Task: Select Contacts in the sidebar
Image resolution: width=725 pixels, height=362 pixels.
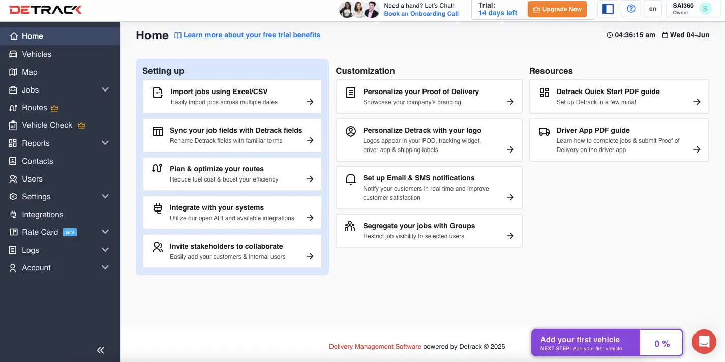Action: pyautogui.click(x=60, y=161)
